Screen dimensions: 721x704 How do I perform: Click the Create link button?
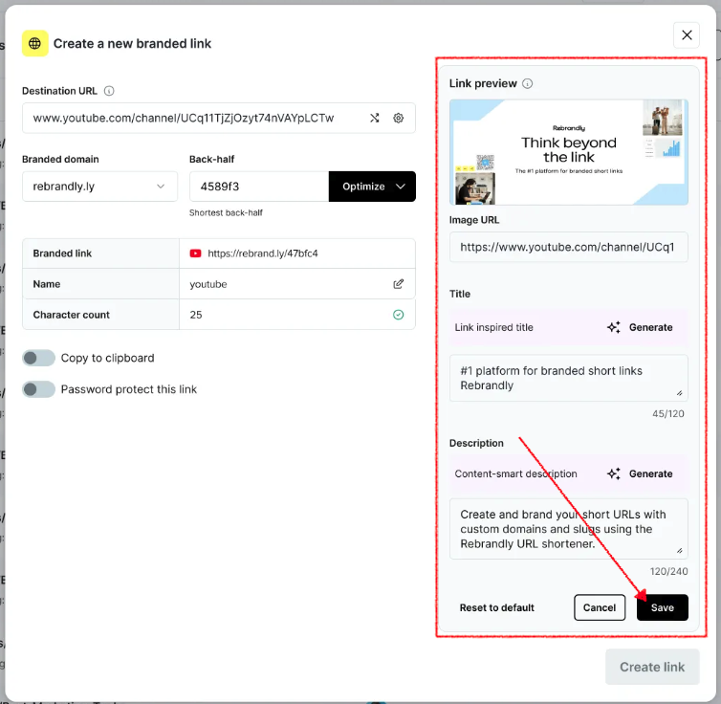(652, 667)
